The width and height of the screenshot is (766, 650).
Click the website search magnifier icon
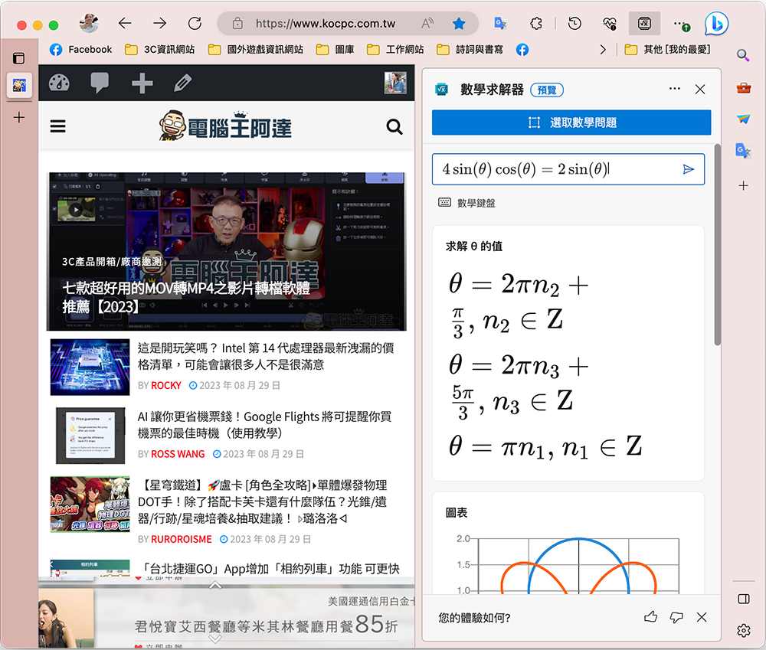[x=394, y=127]
